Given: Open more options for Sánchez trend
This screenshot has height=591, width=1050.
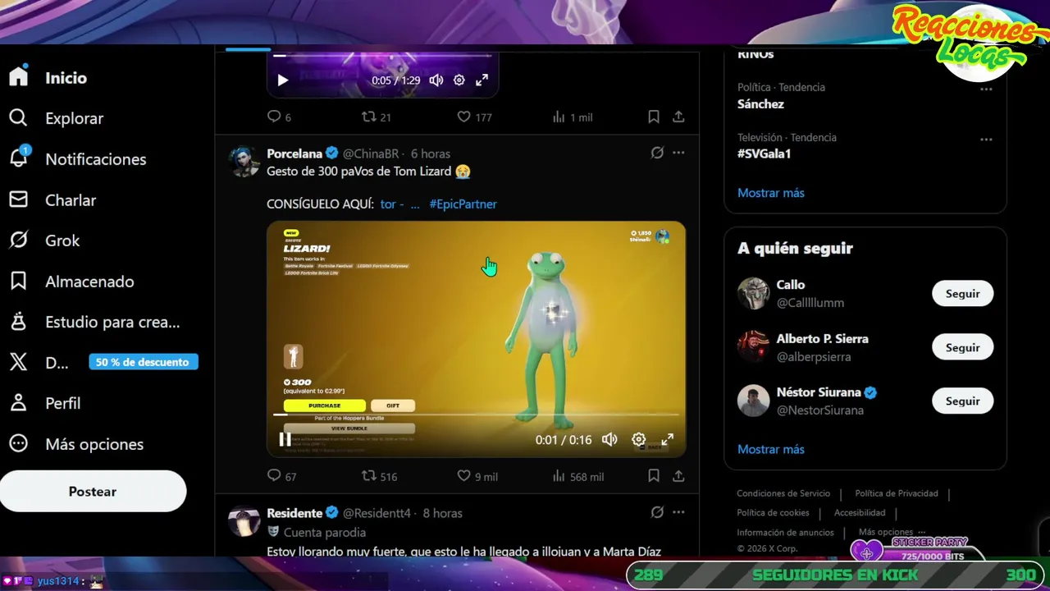Looking at the screenshot, I should (x=986, y=89).
